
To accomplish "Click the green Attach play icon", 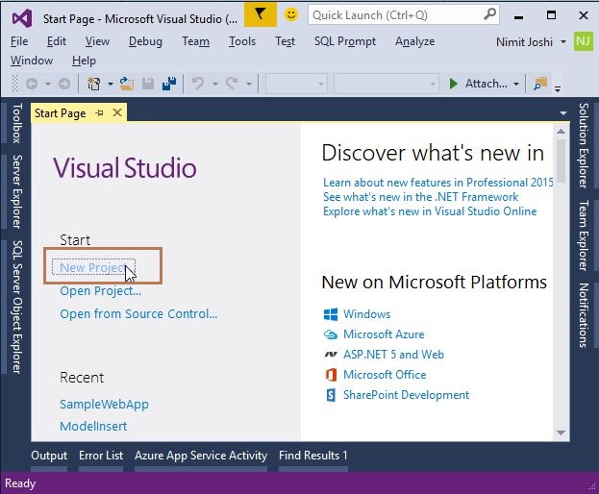I will click(454, 84).
